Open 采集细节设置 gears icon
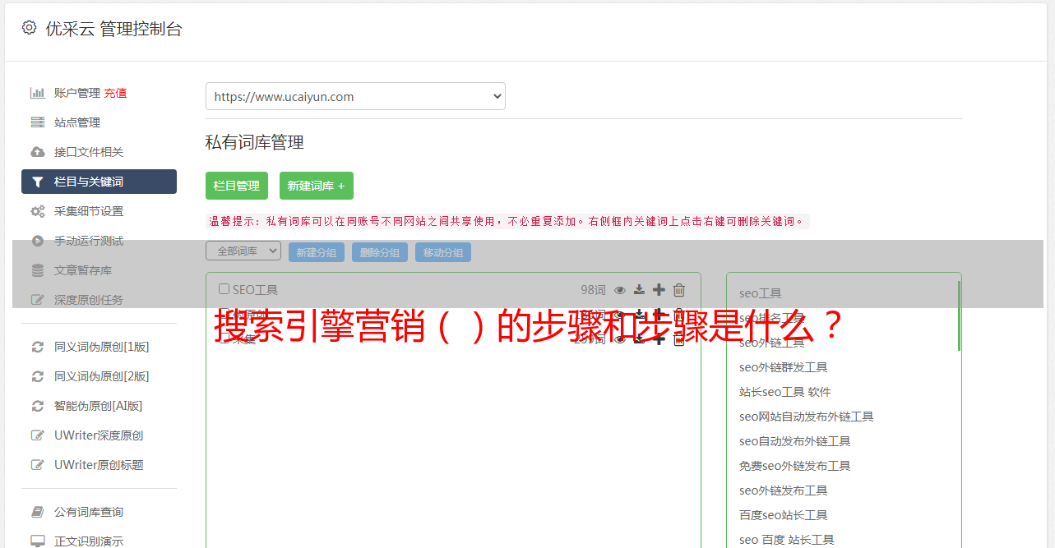The height and width of the screenshot is (548, 1055). click(x=37, y=211)
